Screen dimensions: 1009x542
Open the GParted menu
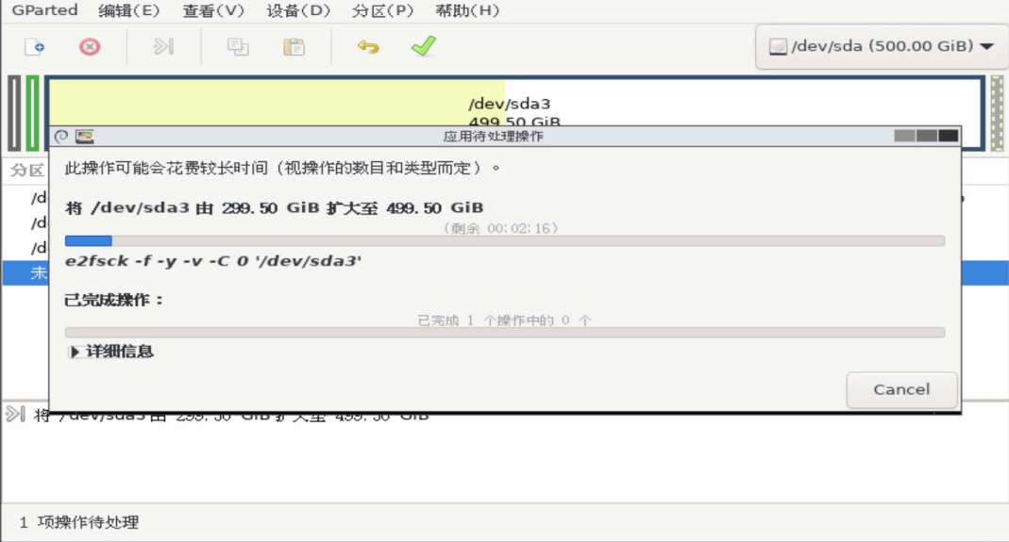click(44, 10)
